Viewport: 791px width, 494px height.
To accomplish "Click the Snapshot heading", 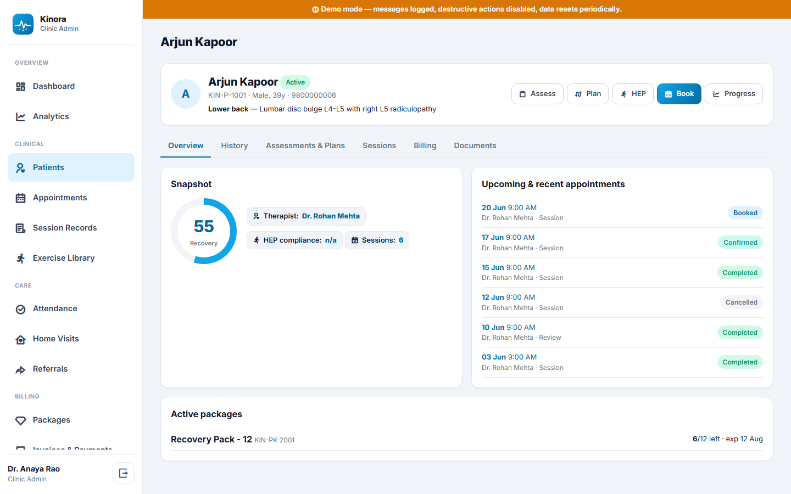I will tap(191, 184).
